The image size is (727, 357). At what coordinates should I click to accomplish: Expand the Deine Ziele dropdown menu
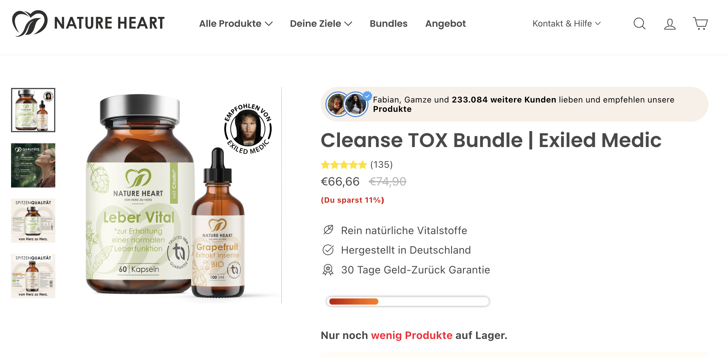tap(321, 24)
